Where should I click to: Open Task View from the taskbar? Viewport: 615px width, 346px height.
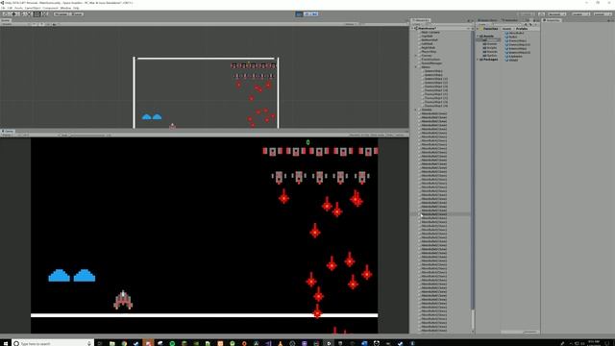point(100,343)
